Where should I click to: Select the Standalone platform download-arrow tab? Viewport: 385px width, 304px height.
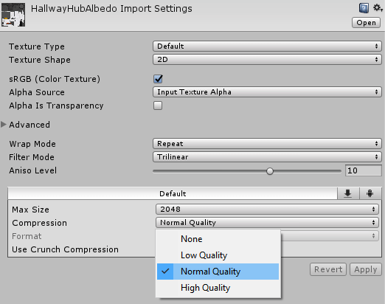pos(348,193)
